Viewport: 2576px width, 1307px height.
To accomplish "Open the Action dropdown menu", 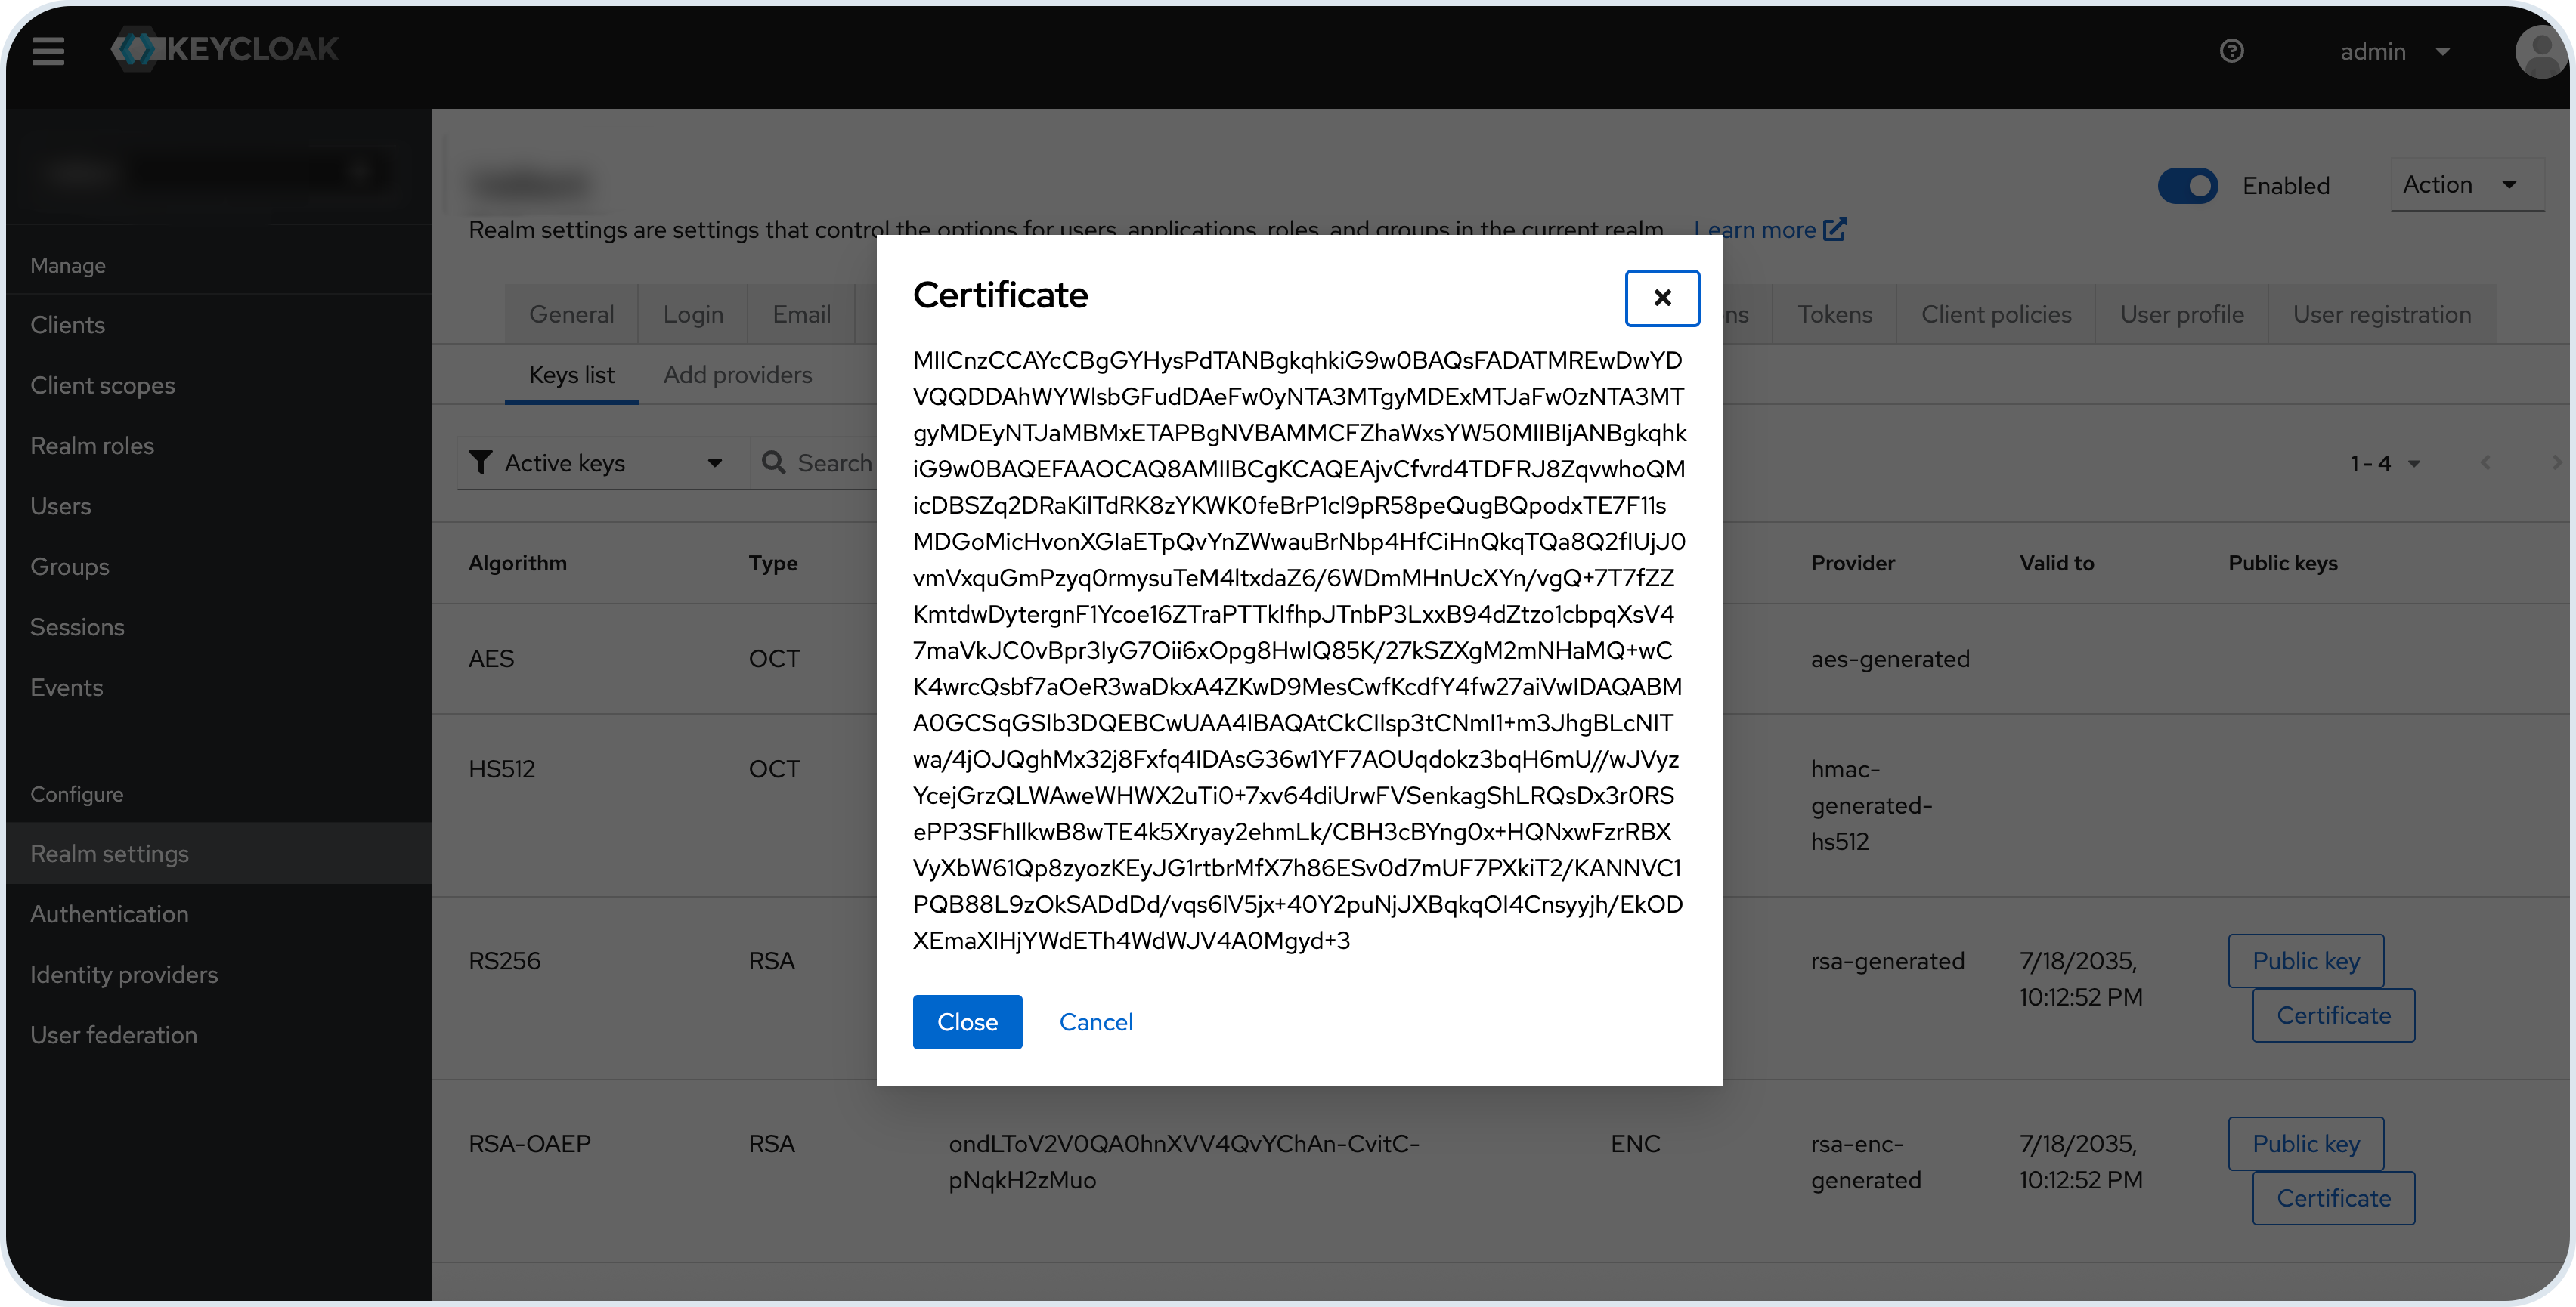I will 2464,185.
